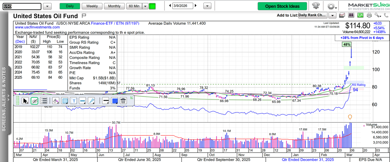
Task: Select the arrow pointer drawing tool
Action: coord(25,101)
